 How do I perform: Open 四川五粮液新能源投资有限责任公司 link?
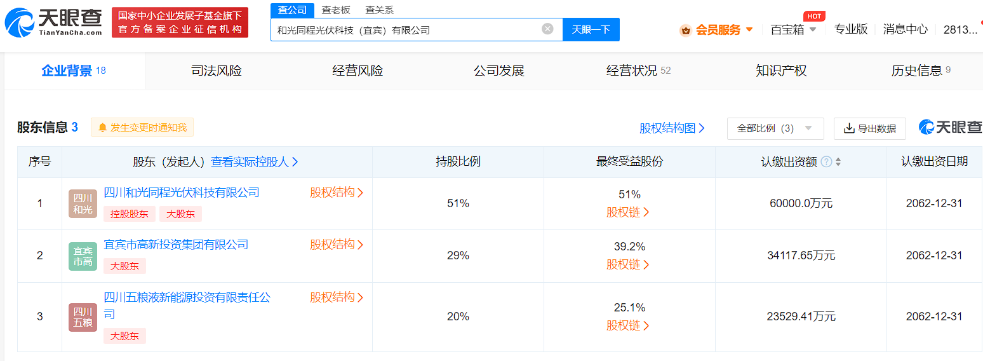[187, 306]
